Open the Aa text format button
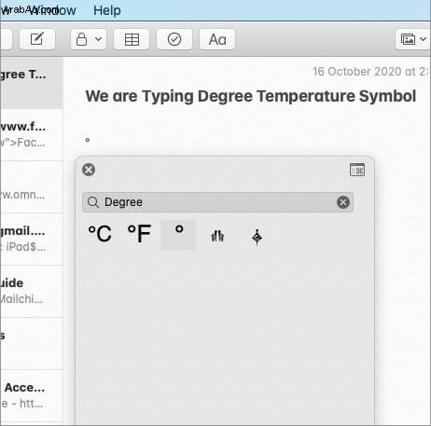431x426 pixels. (x=217, y=39)
